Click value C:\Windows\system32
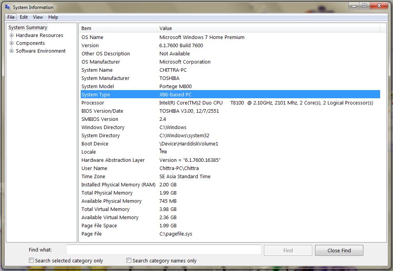This screenshot has height=271, width=393. 184,135
